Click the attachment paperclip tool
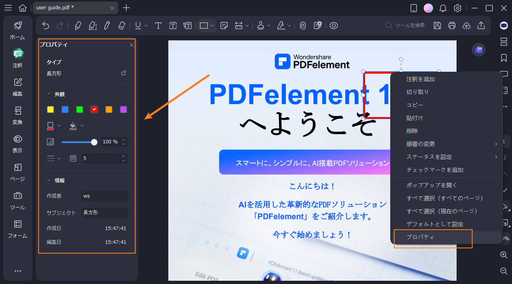The width and height of the screenshot is (512, 284). pyautogui.click(x=302, y=25)
